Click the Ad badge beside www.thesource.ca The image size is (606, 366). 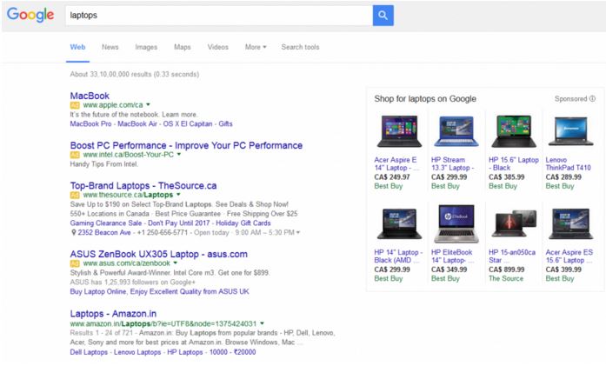pos(75,195)
